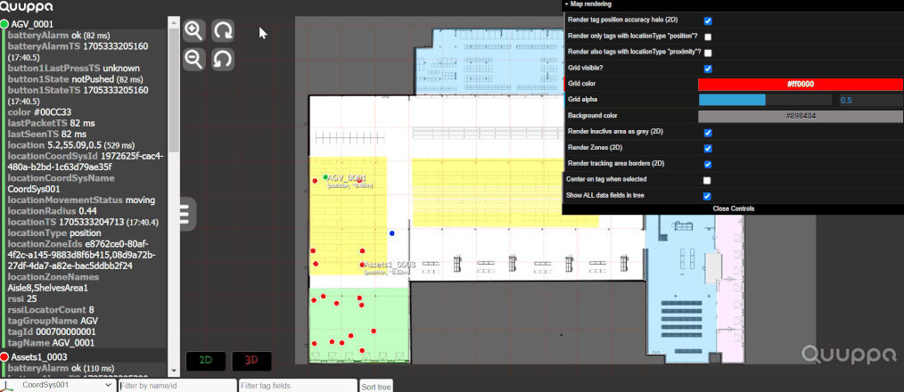Expand the Assets1_0003 tag in tree
This screenshot has width=904, height=392.
click(40, 356)
